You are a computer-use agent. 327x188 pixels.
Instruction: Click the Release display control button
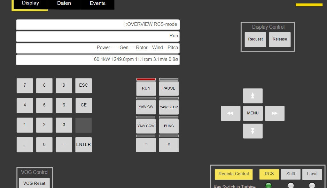pos(280,40)
